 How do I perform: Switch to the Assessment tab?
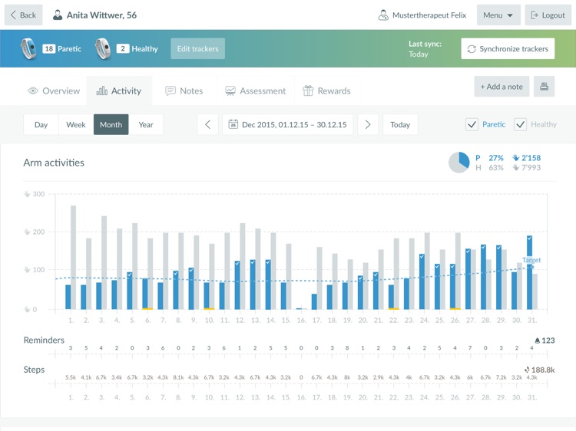point(255,90)
